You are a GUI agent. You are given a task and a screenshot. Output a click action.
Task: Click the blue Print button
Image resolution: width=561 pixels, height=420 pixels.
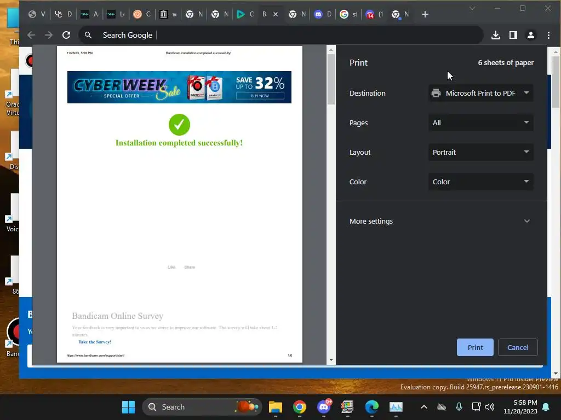475,347
